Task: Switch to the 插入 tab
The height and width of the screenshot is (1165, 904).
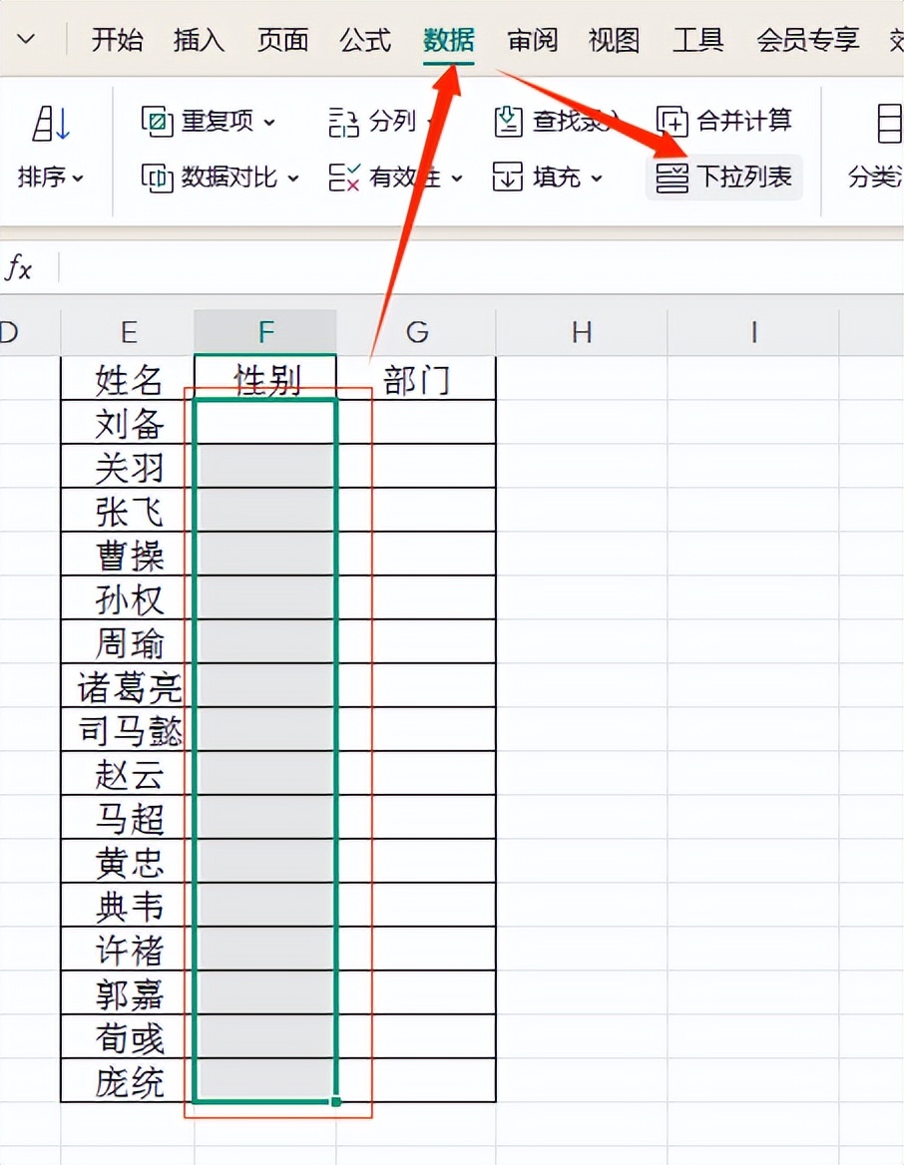Action: (x=200, y=39)
